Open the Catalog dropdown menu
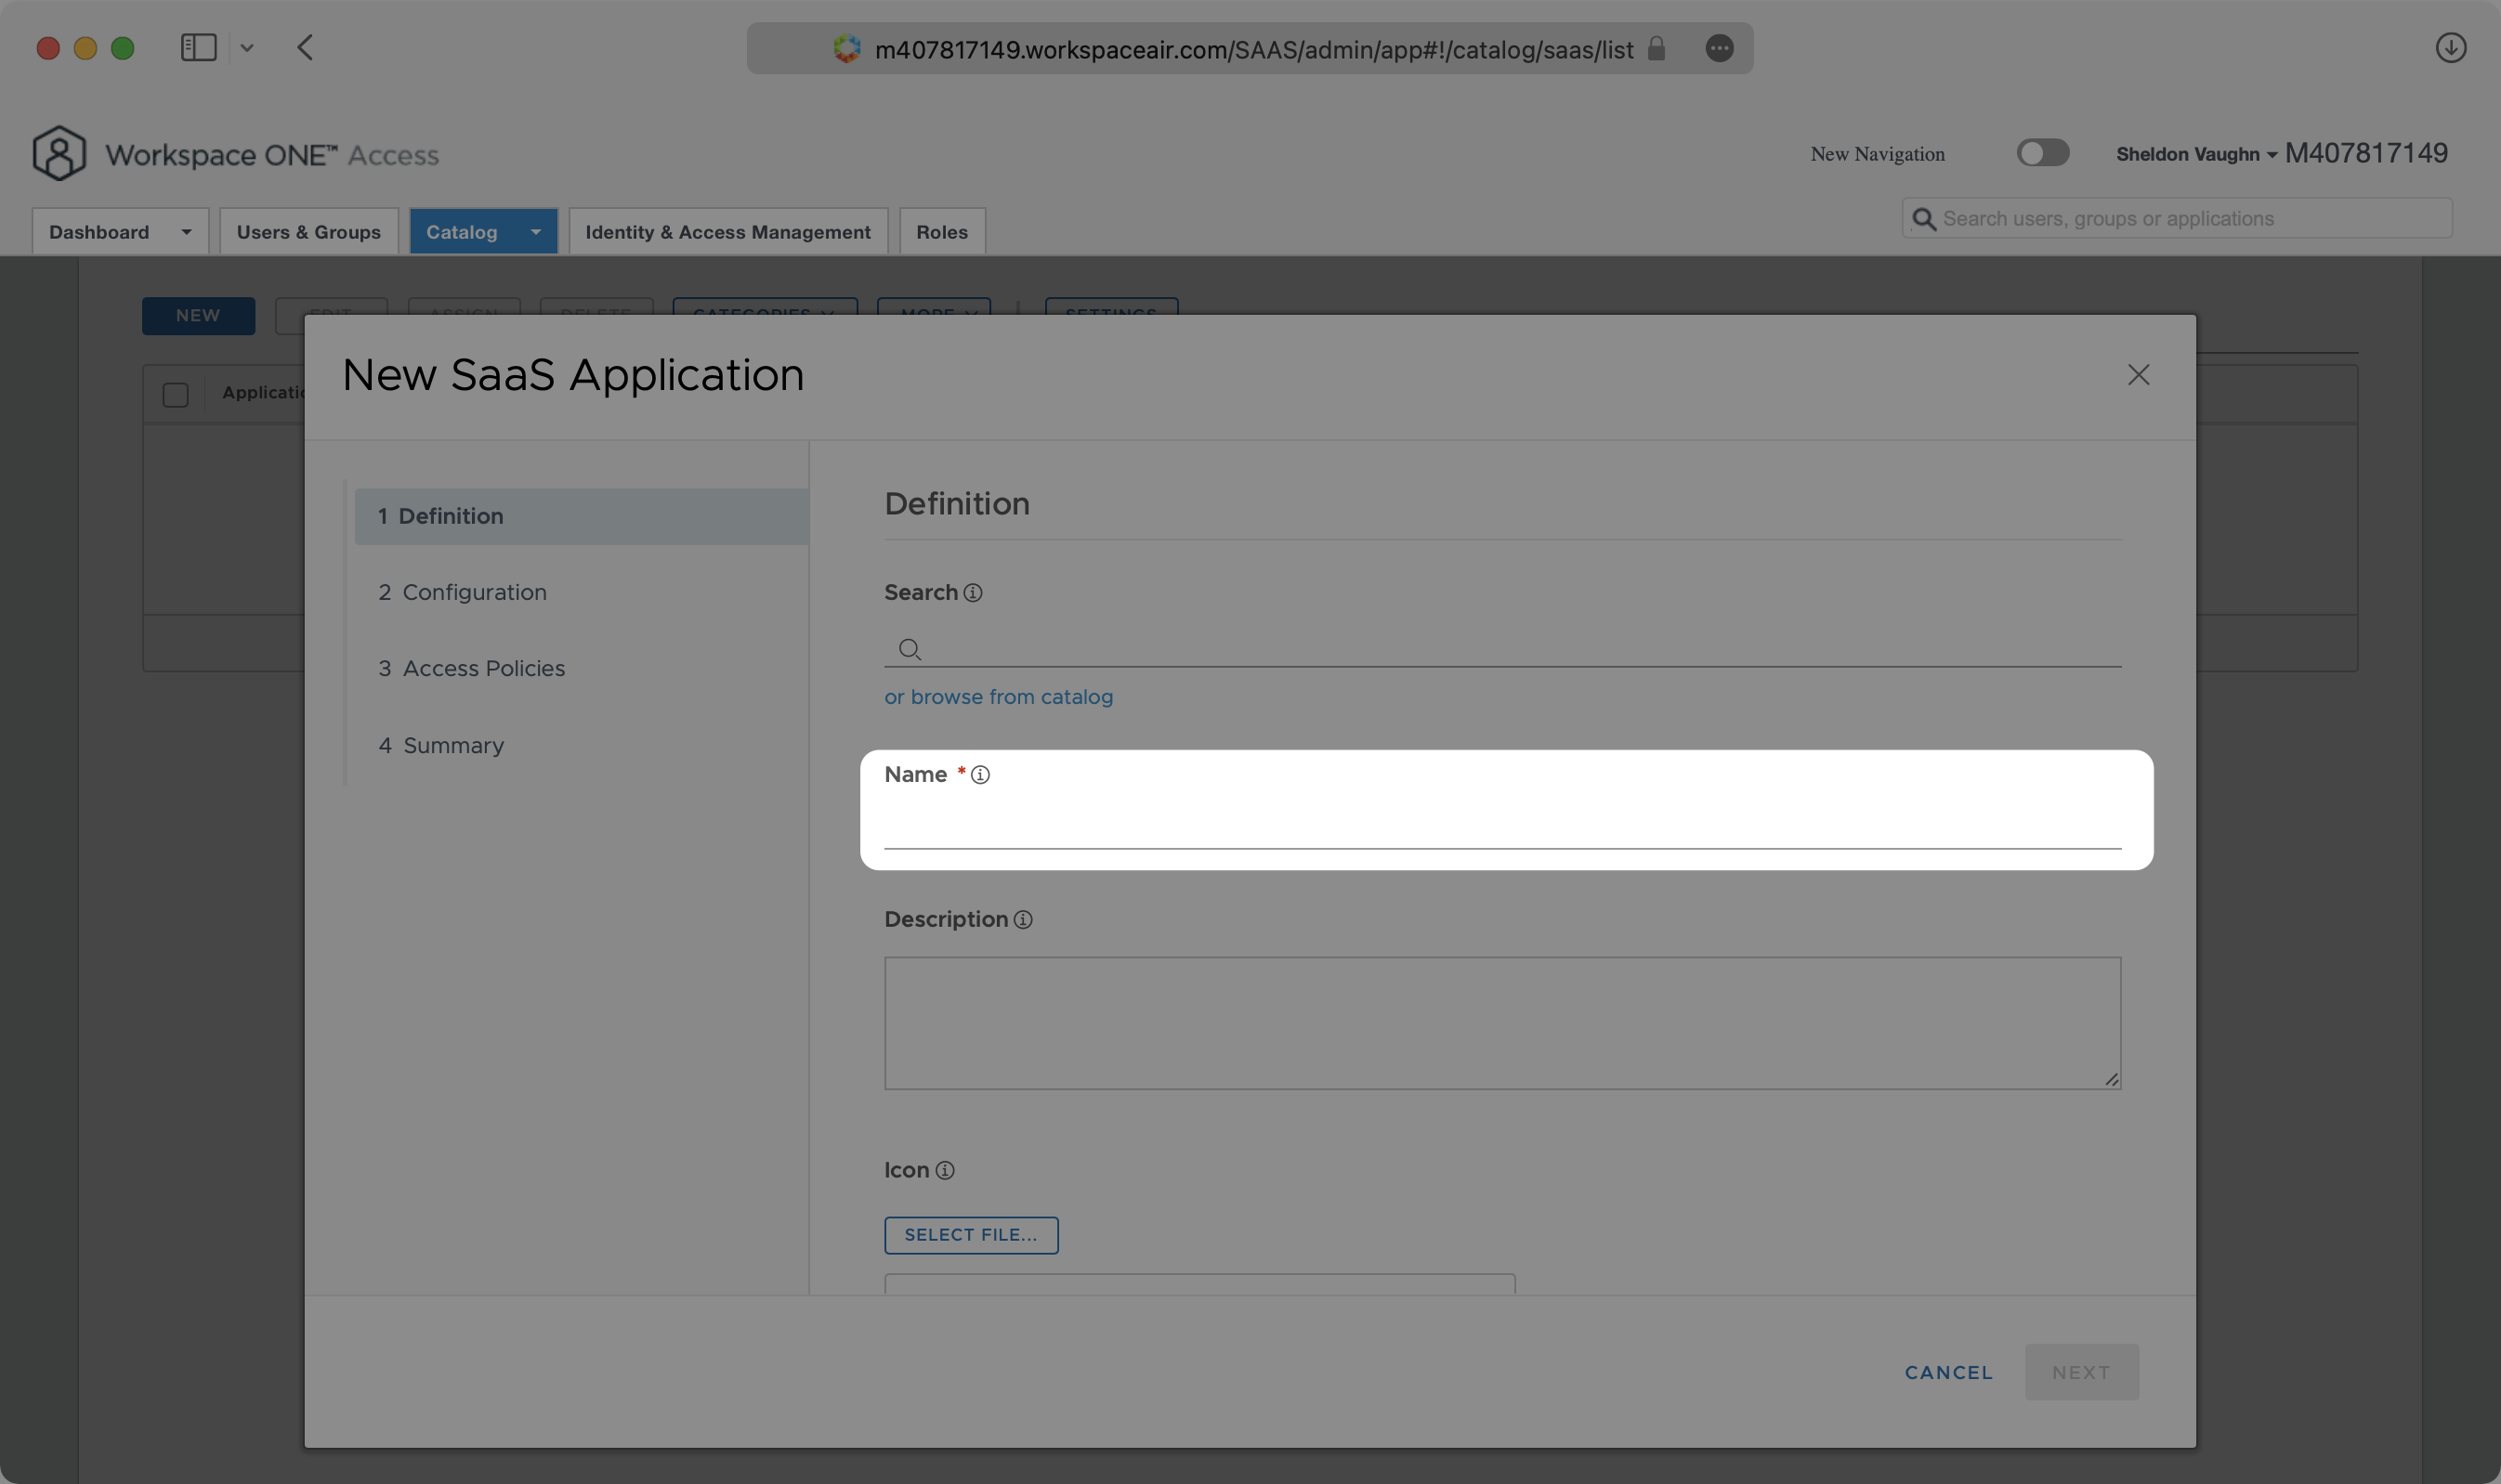2501x1484 pixels. [x=530, y=229]
